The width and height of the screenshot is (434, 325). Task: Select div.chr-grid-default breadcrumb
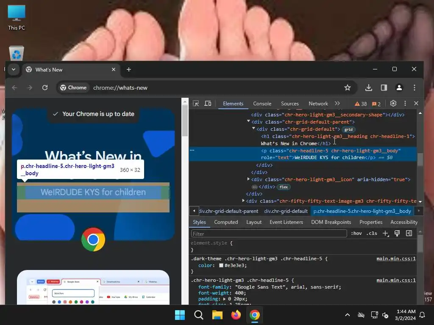pyautogui.click(x=286, y=211)
